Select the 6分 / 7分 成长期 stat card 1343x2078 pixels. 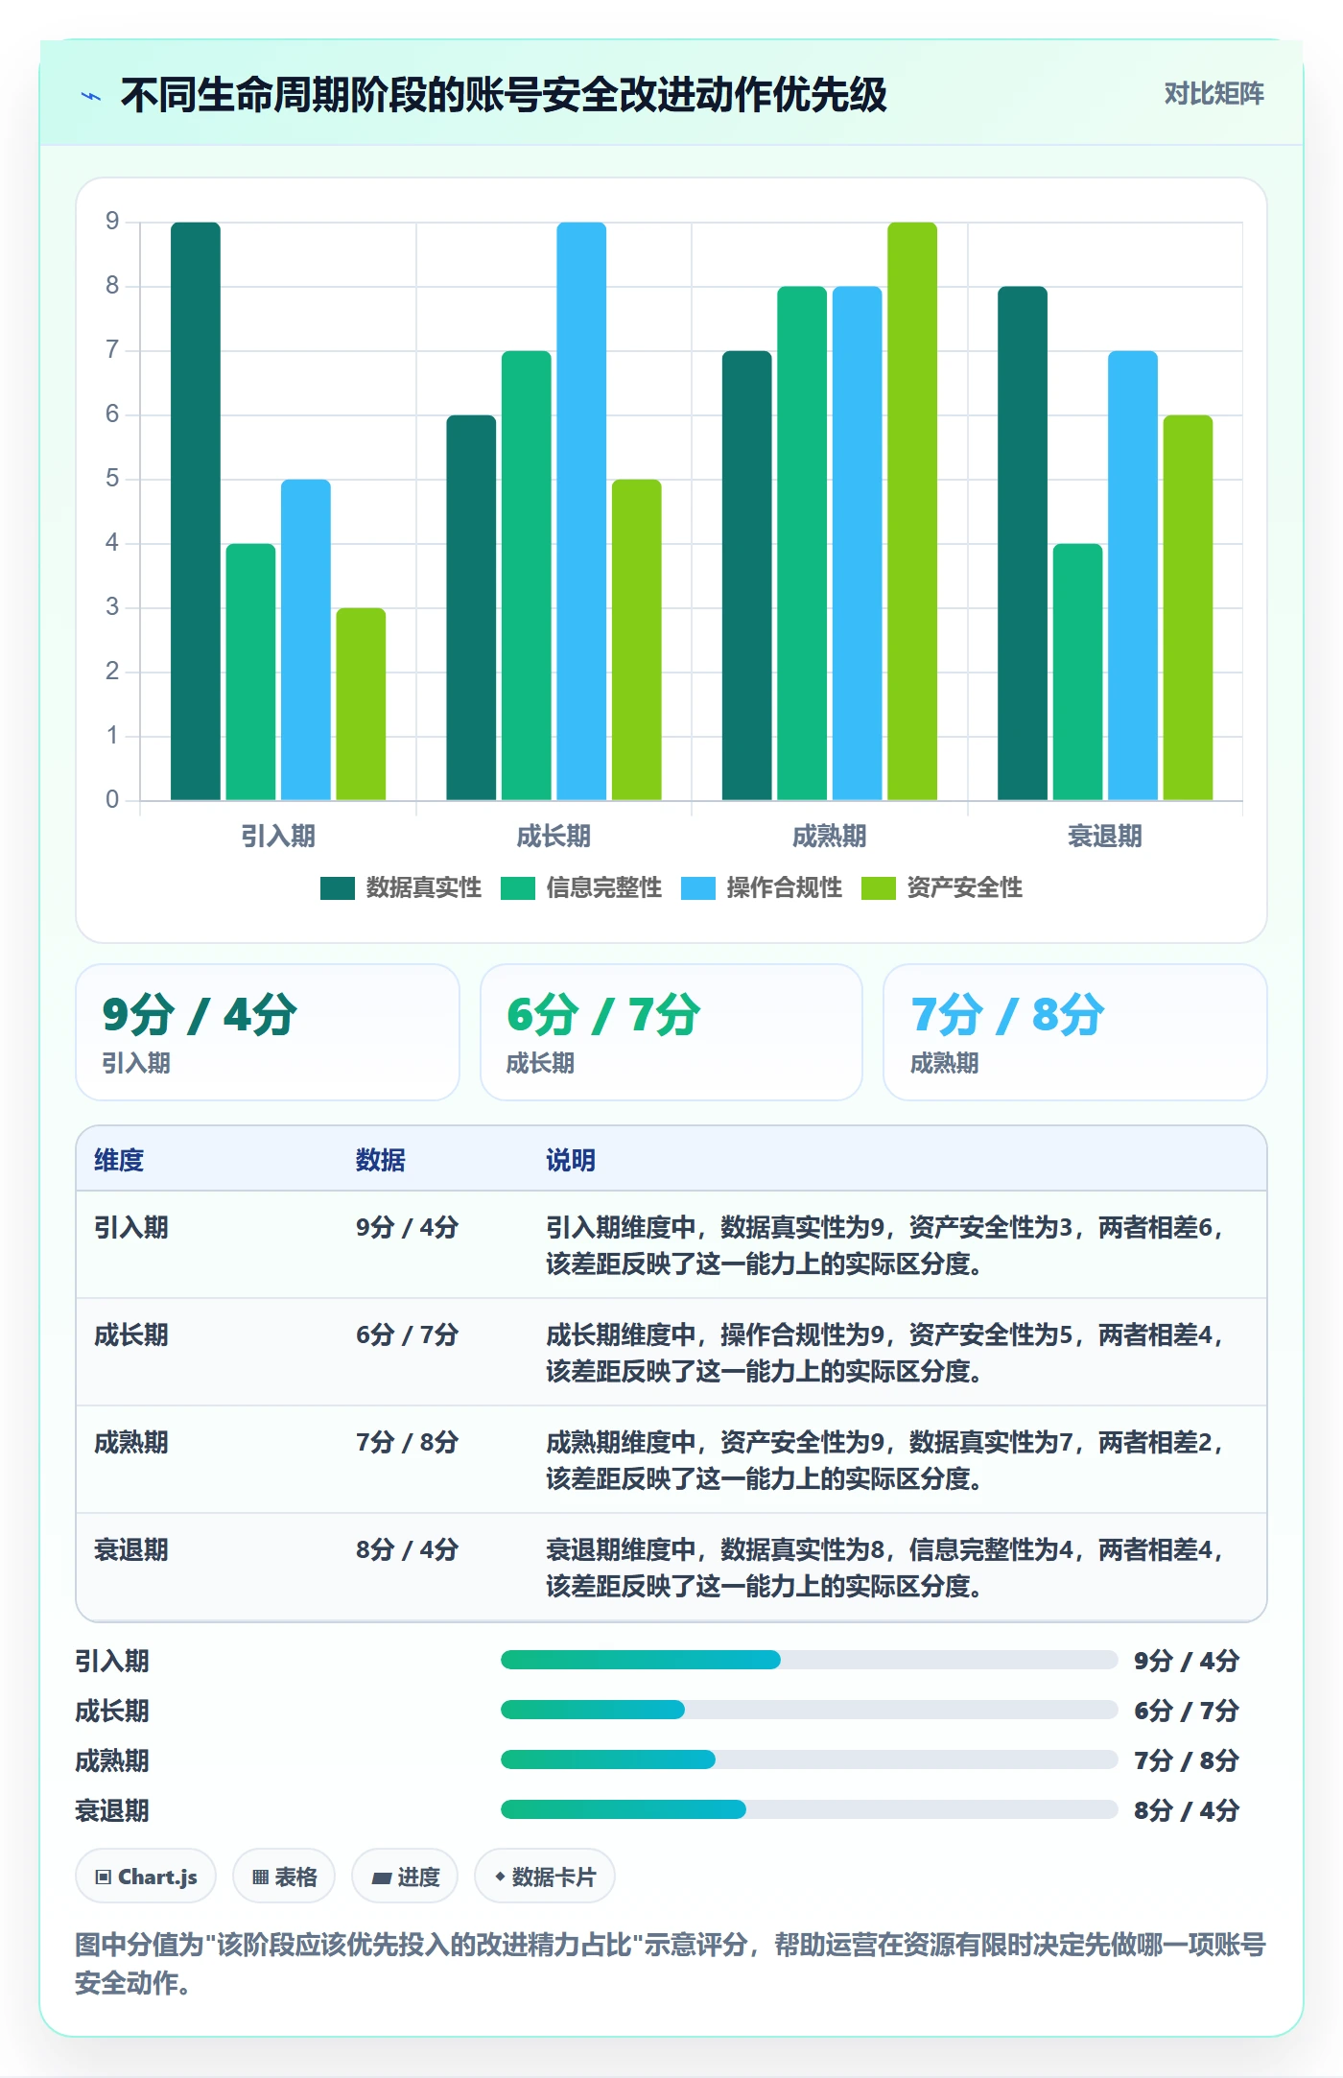tap(671, 1032)
